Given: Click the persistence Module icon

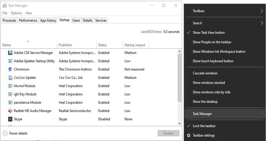Looking at the screenshot, I should pos(10,103).
